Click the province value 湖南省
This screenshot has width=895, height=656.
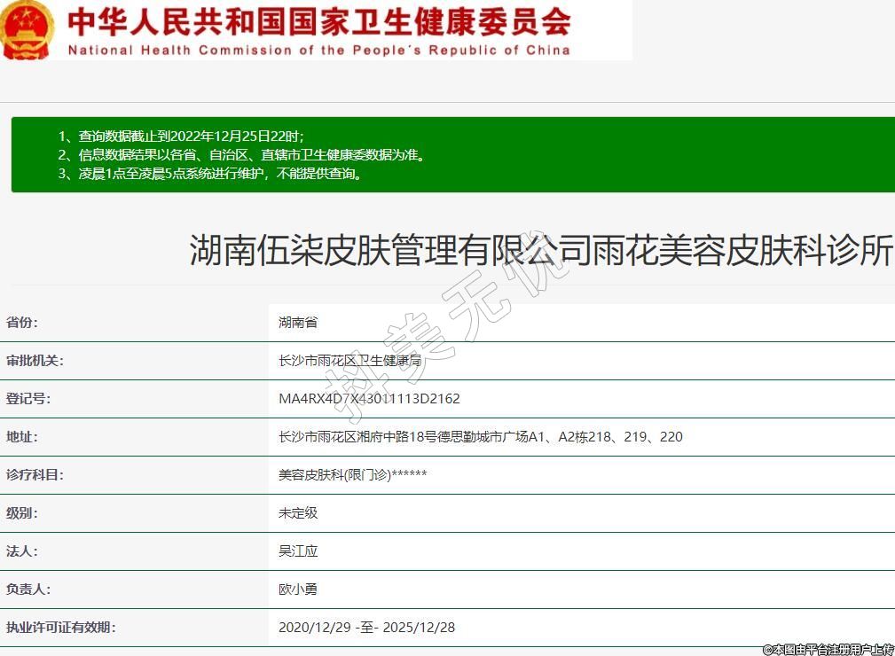298,323
